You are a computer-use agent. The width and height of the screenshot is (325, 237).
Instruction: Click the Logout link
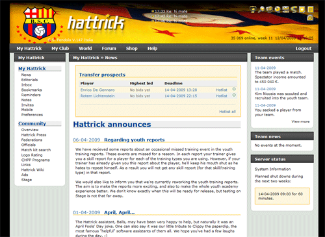point(304,49)
